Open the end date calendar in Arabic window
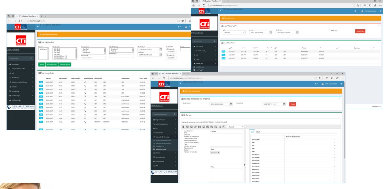 click(297, 33)
